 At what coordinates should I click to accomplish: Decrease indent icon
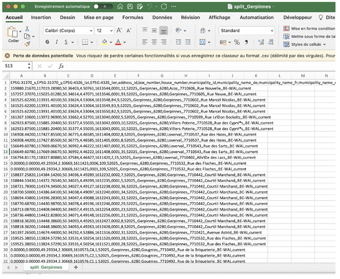[178, 42]
